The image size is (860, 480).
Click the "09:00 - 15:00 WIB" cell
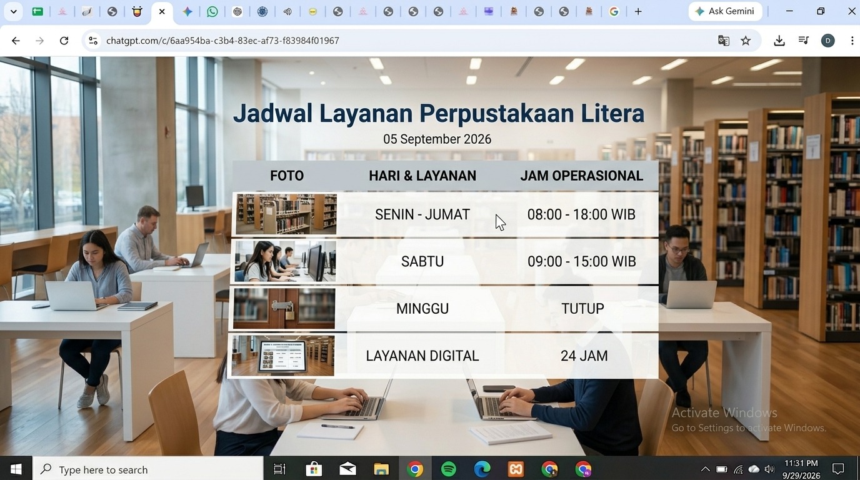pyautogui.click(x=582, y=261)
